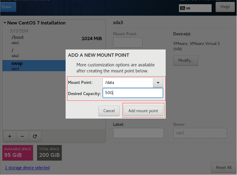The image size is (237, 175).
Task: Click the plus icon to add partition
Action: pos(10,136)
